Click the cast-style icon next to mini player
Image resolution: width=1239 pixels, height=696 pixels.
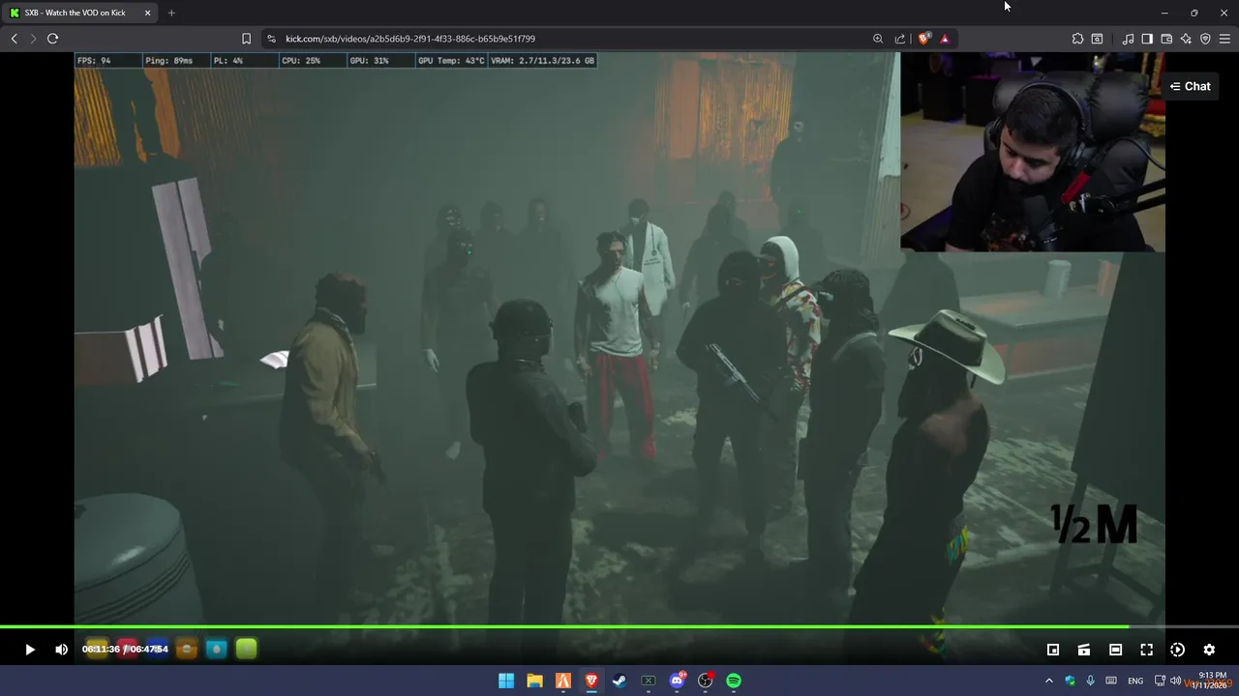click(1084, 650)
